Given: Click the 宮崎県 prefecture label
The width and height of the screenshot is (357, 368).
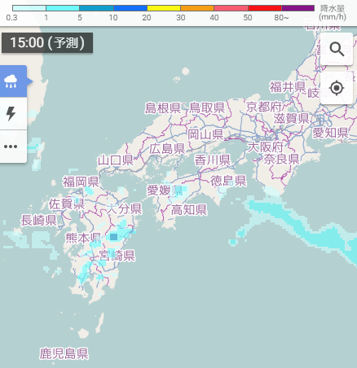Looking at the screenshot, I should (x=117, y=256).
